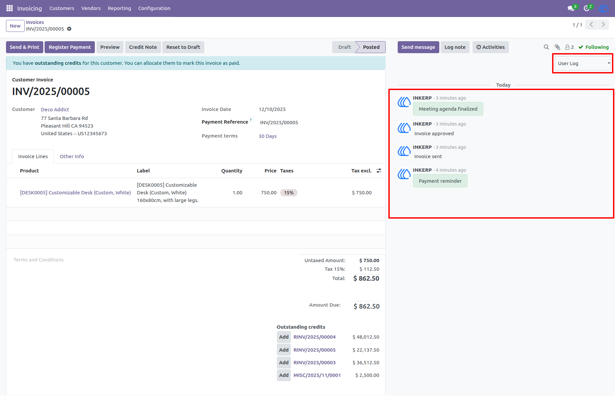
Task: Click the 15% tax tag
Action: (289, 193)
